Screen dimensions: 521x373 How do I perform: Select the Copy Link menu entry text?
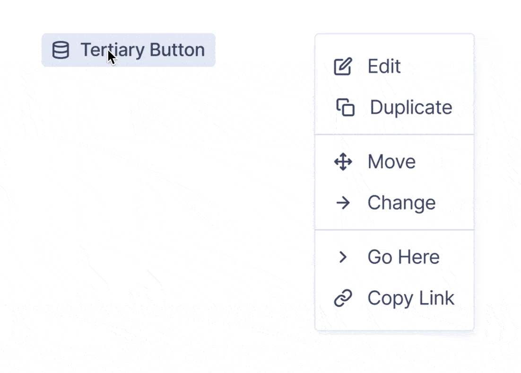(411, 298)
